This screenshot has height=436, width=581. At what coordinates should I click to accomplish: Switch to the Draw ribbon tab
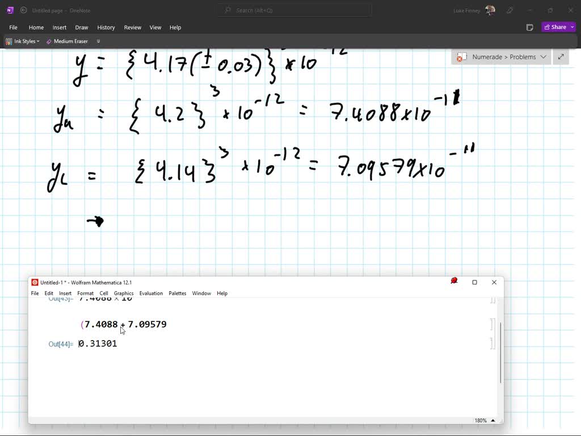81,27
